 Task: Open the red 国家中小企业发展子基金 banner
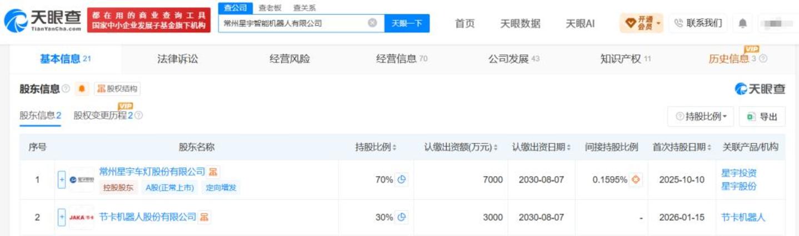[x=149, y=20]
